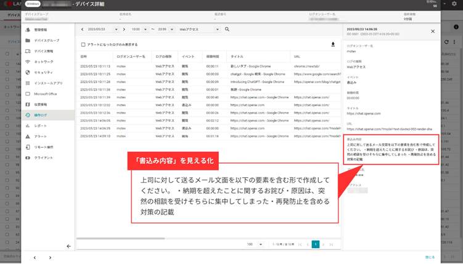Sort by the タイトル column header
This screenshot has width=463, height=264.
tap(237, 56)
